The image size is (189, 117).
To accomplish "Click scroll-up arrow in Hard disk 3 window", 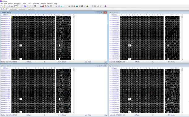I will point(182,15).
